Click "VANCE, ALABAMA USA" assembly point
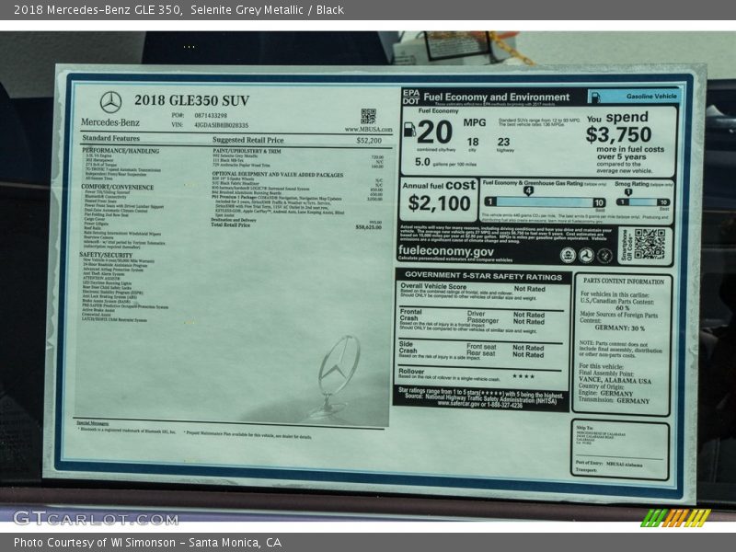 tap(615, 380)
